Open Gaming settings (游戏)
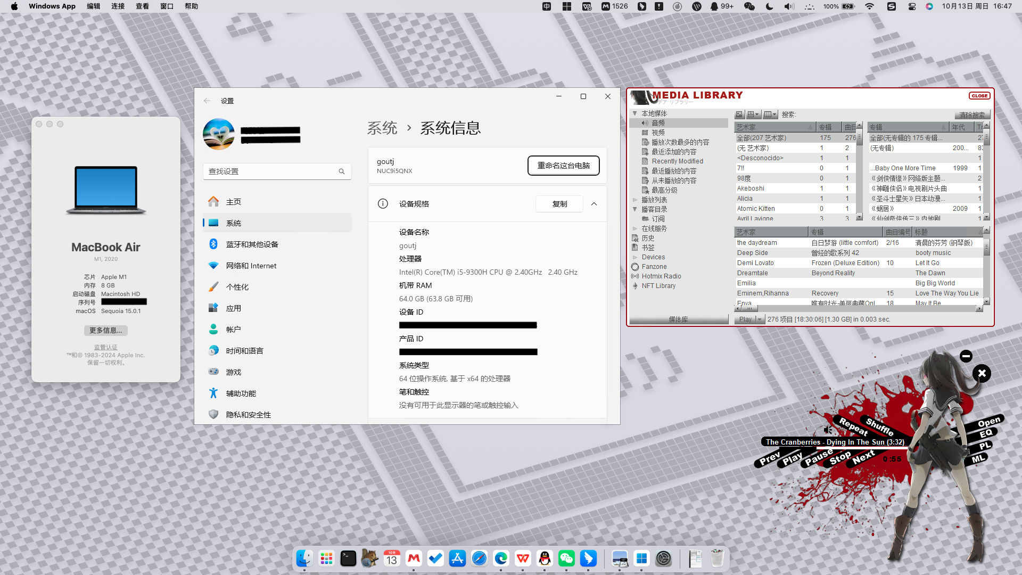 click(x=277, y=372)
